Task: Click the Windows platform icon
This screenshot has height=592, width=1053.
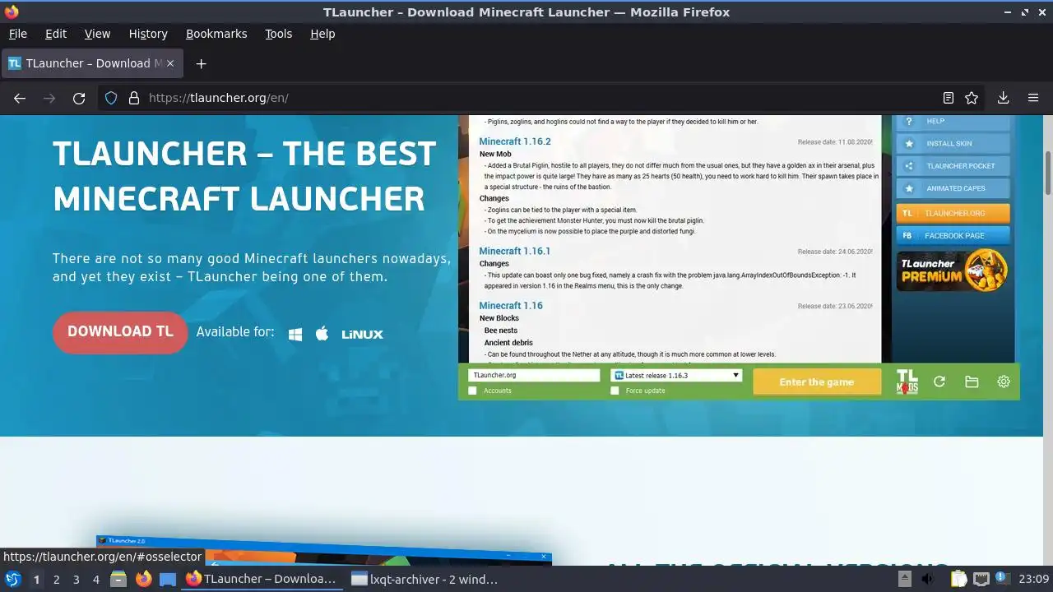Action: coord(295,334)
